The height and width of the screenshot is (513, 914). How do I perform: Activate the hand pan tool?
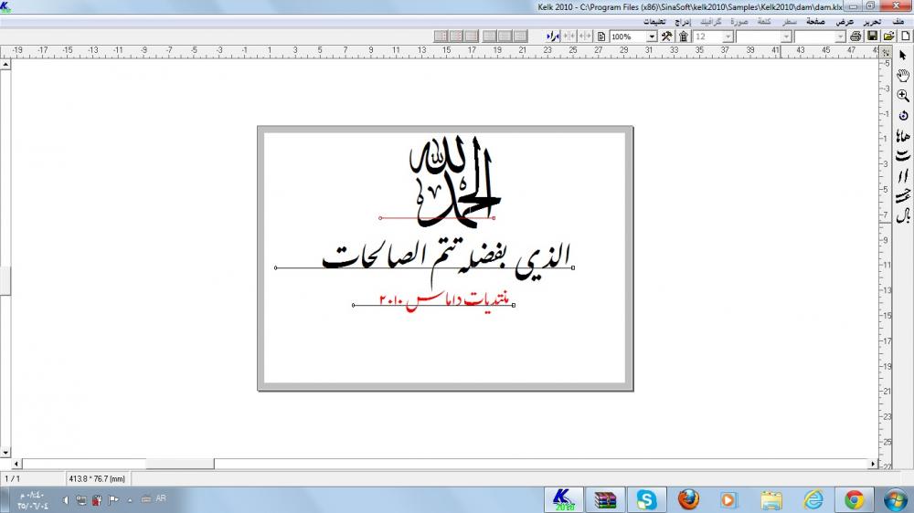pos(903,76)
